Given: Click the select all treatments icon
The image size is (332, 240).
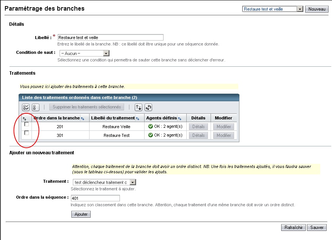Looking at the screenshot, I should point(26,107).
